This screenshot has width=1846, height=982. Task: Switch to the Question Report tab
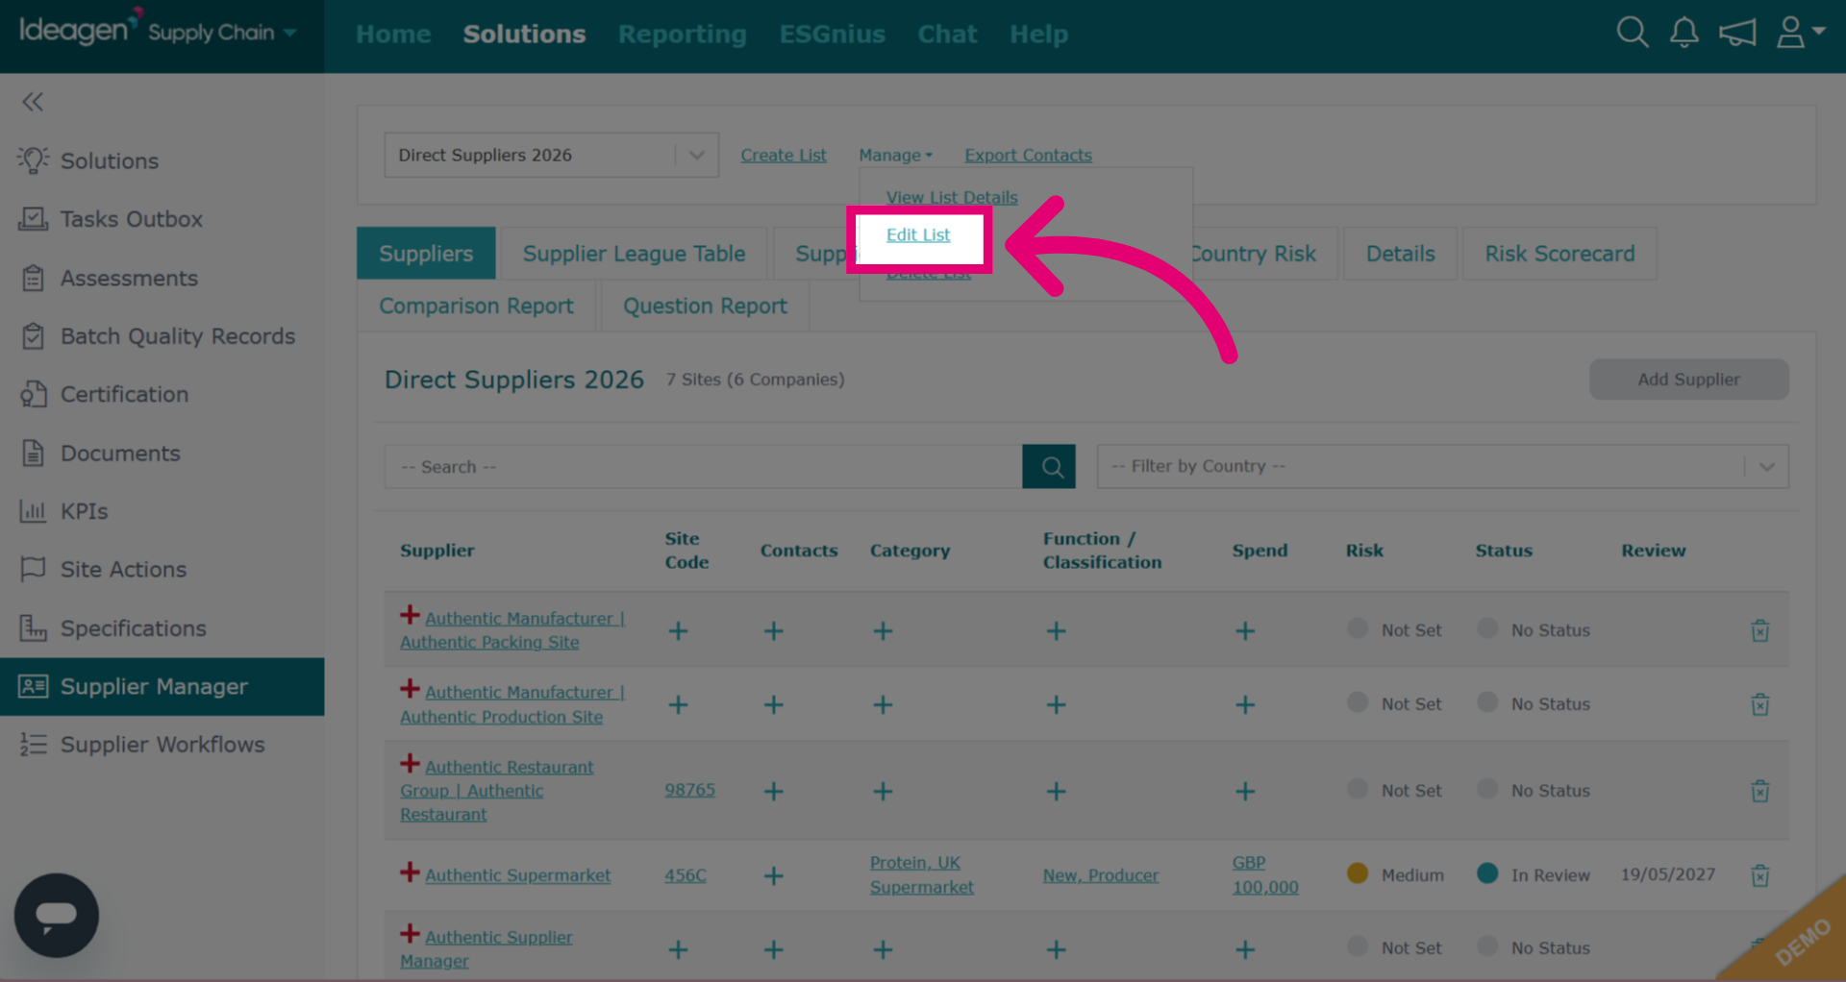pos(705,306)
